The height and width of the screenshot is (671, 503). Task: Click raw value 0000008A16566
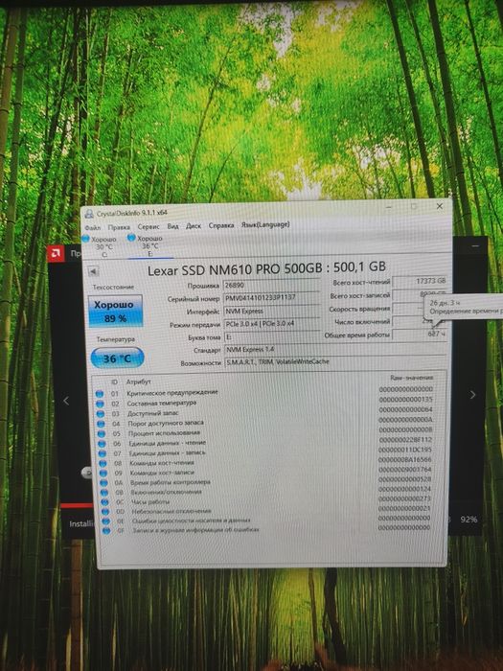point(405,459)
